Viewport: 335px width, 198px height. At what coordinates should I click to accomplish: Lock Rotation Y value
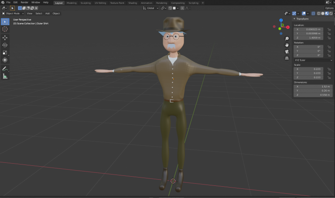[x=329, y=51]
